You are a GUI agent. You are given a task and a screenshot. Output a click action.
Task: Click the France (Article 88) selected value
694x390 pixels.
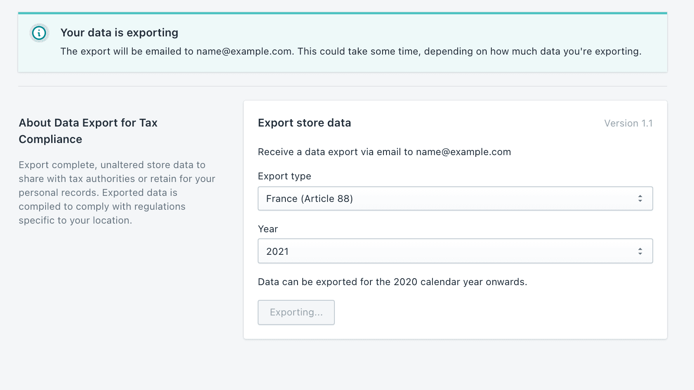[x=309, y=199]
